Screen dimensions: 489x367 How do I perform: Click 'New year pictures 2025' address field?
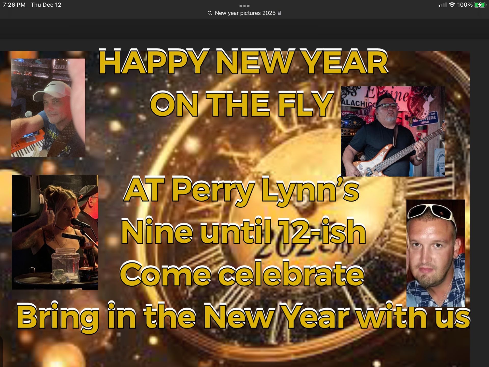(x=245, y=13)
